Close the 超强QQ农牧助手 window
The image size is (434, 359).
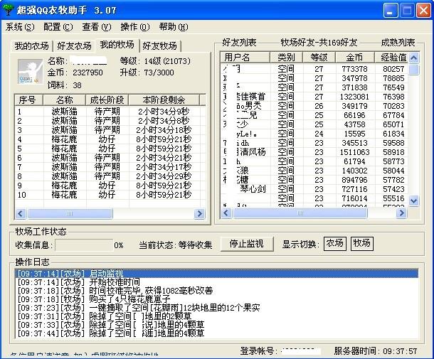pos(423,11)
